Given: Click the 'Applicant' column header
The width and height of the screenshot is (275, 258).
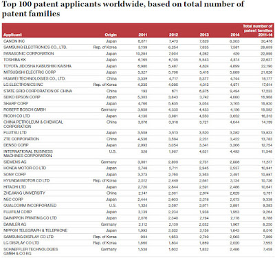Looking at the screenshot, I should pos(12,34).
